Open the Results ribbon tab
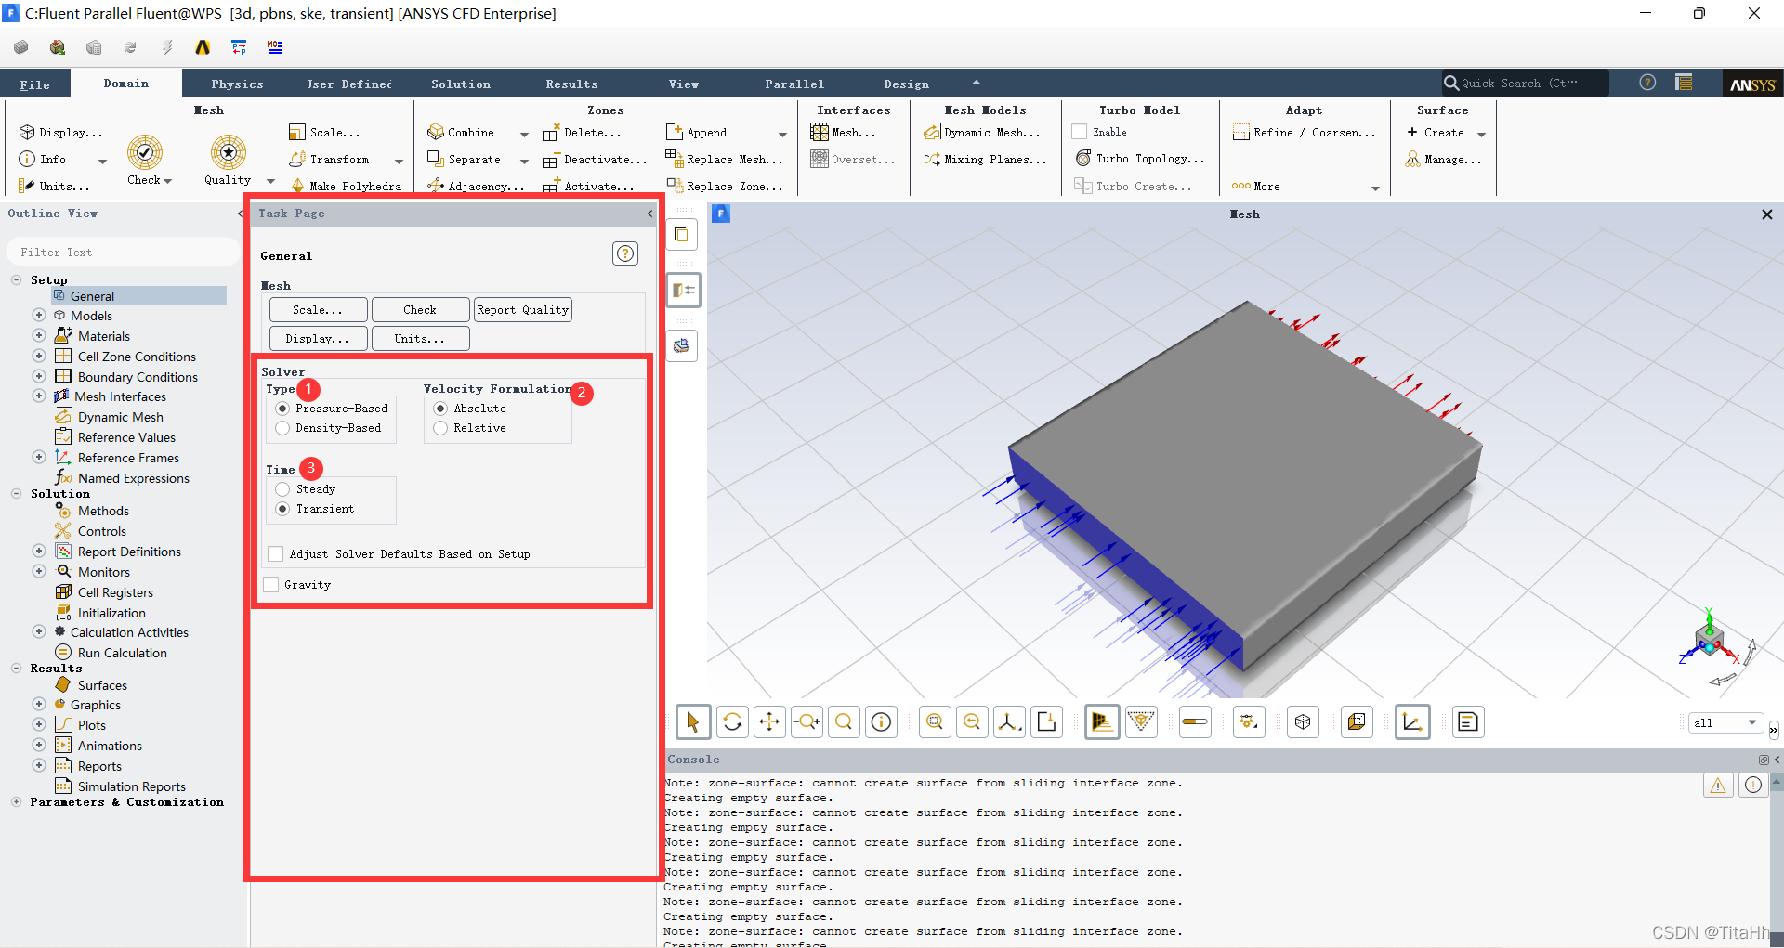Screen dimensions: 1784x948 571,84
